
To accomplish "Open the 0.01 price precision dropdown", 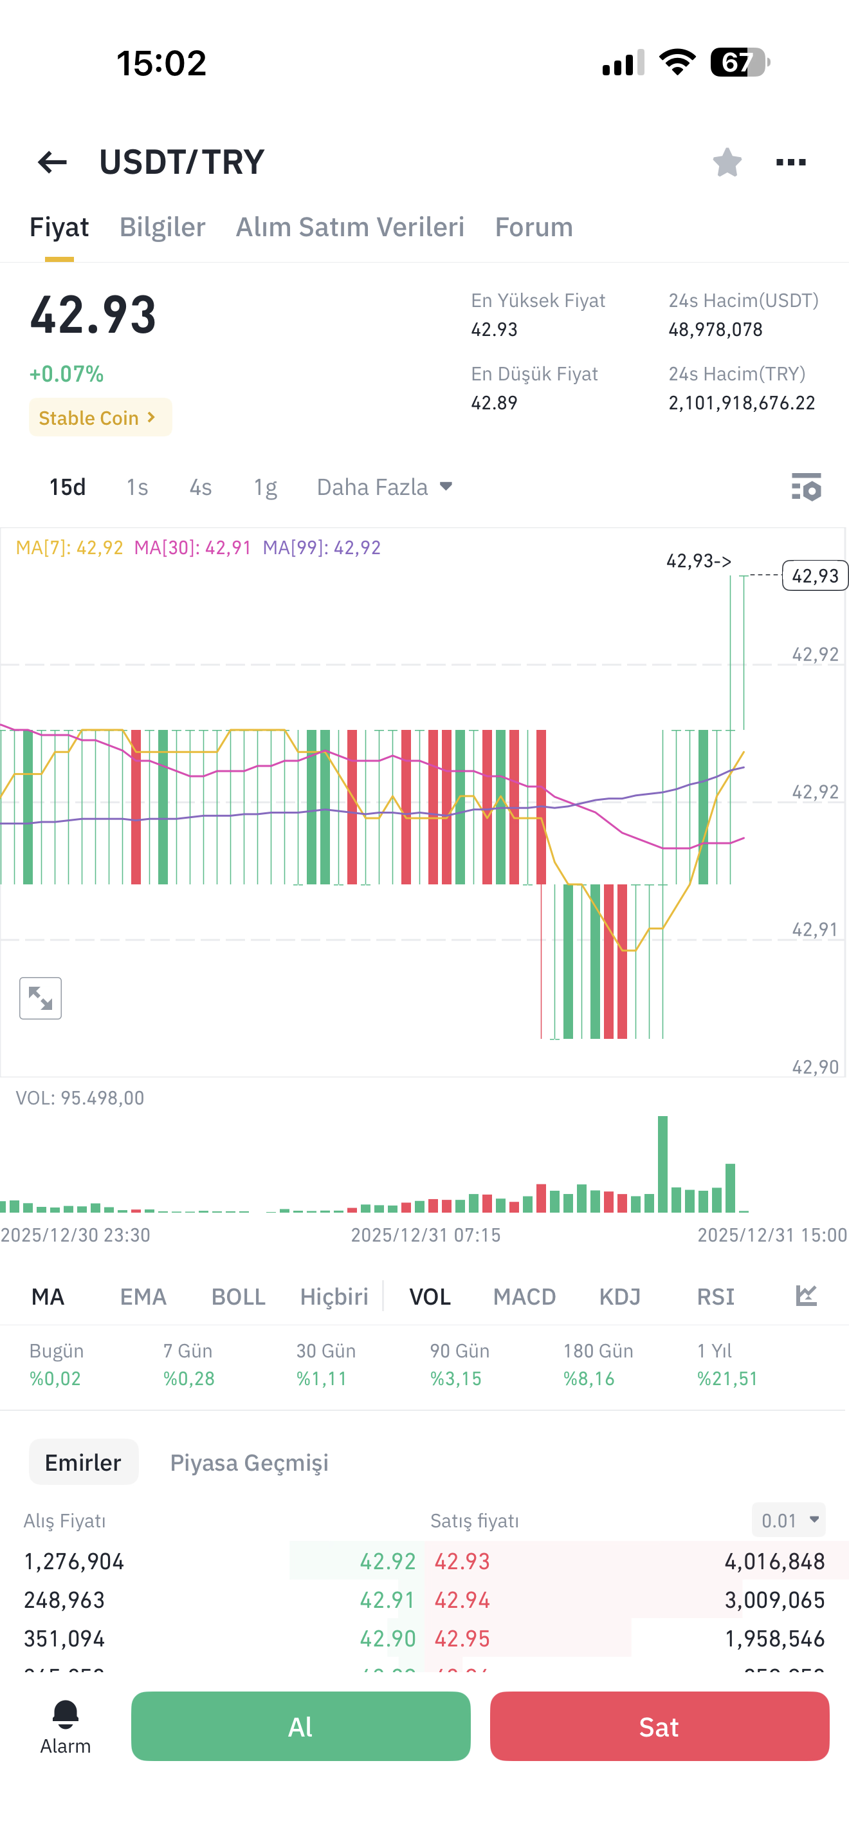I will [788, 1520].
